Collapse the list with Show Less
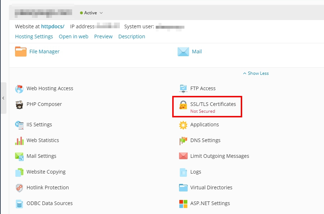The width and height of the screenshot is (324, 214). tap(256, 73)
